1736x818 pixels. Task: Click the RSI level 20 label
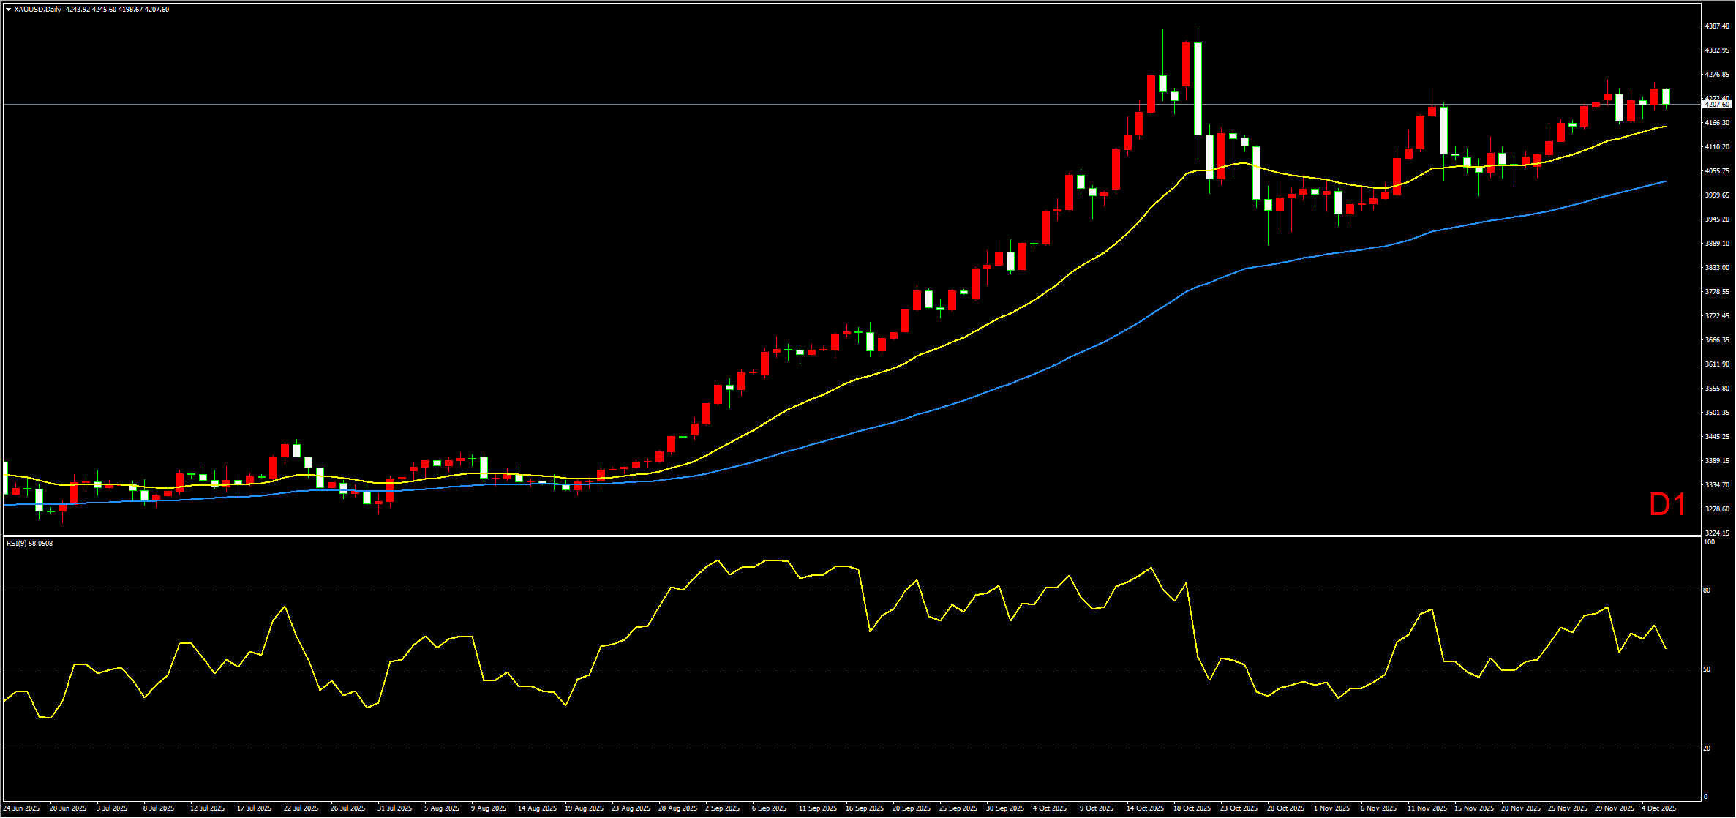coord(1707,748)
